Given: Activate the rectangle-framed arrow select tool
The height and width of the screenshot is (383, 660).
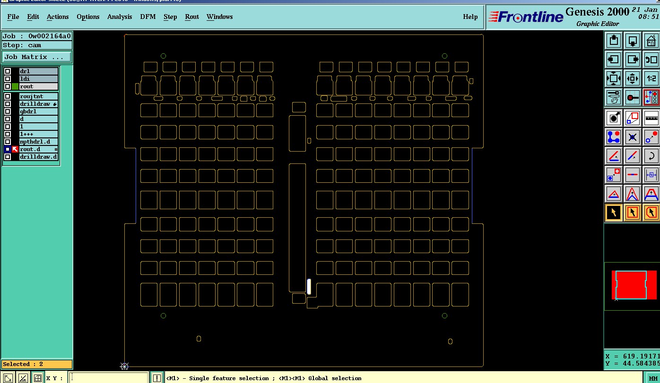Looking at the screenshot, I should click(x=633, y=213).
